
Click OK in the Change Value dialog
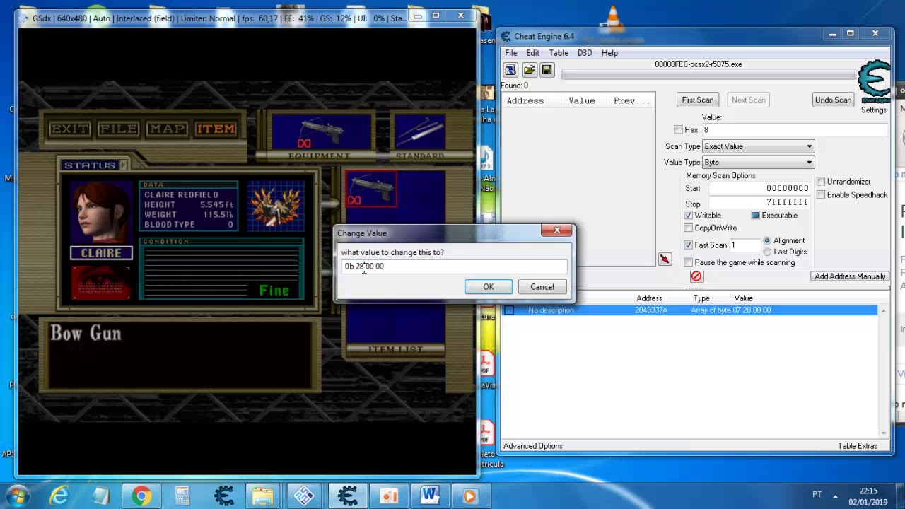pos(489,287)
